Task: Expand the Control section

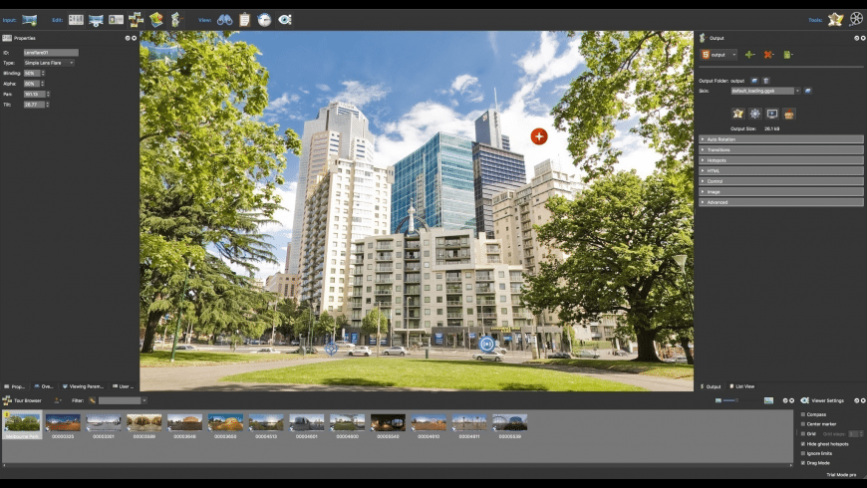Action: [x=780, y=181]
